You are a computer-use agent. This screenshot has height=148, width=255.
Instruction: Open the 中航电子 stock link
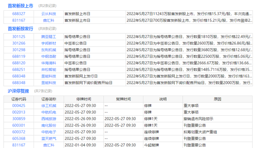49,132
